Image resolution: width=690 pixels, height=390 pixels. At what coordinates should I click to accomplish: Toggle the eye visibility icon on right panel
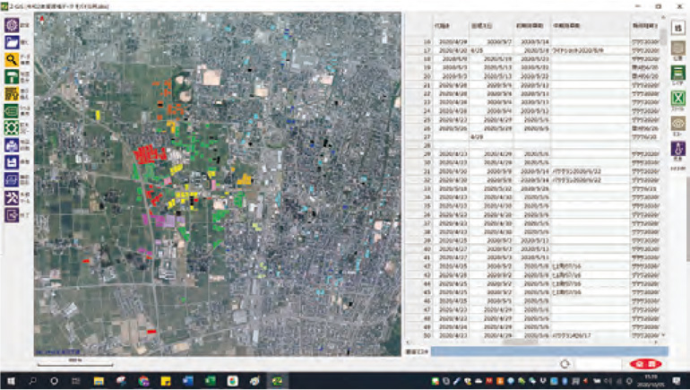[678, 123]
